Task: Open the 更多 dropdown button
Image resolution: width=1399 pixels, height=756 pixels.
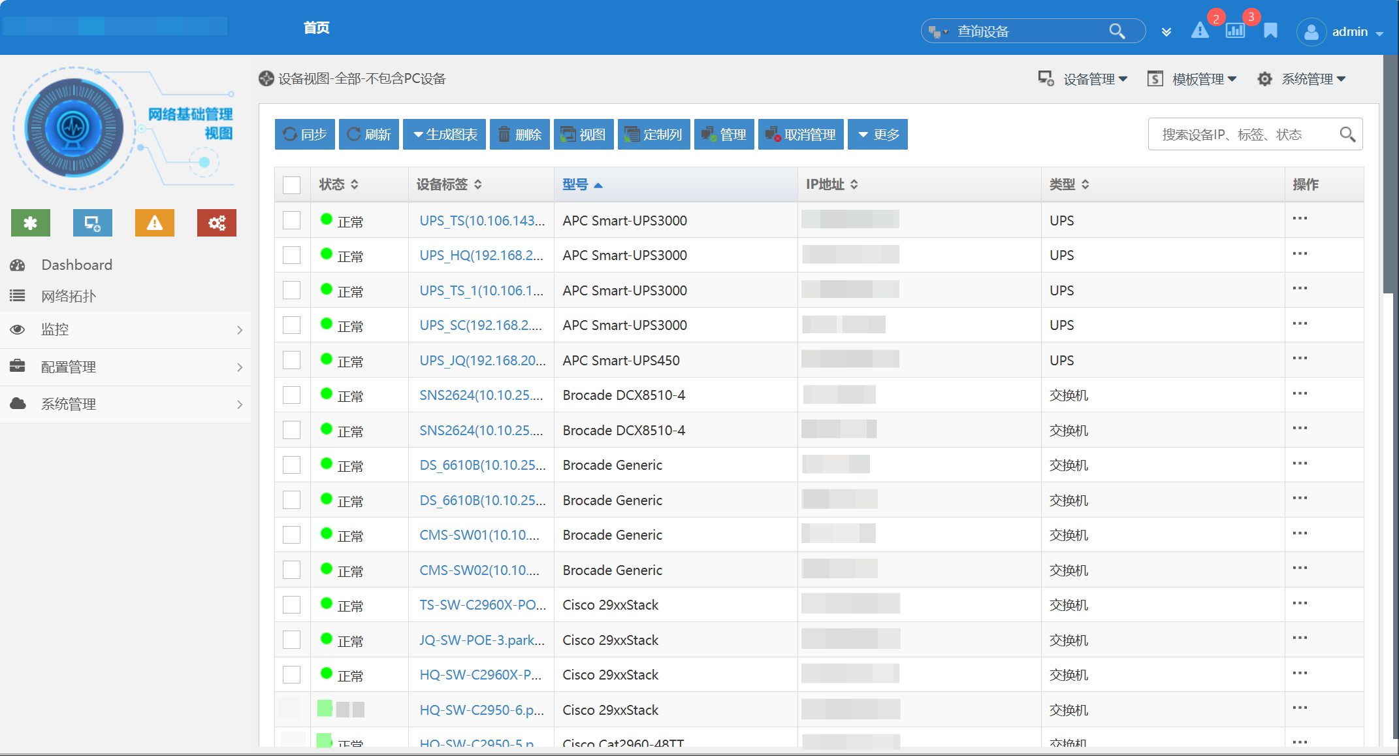Action: [x=878, y=135]
